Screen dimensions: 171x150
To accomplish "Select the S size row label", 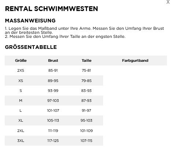I will (21, 91).
